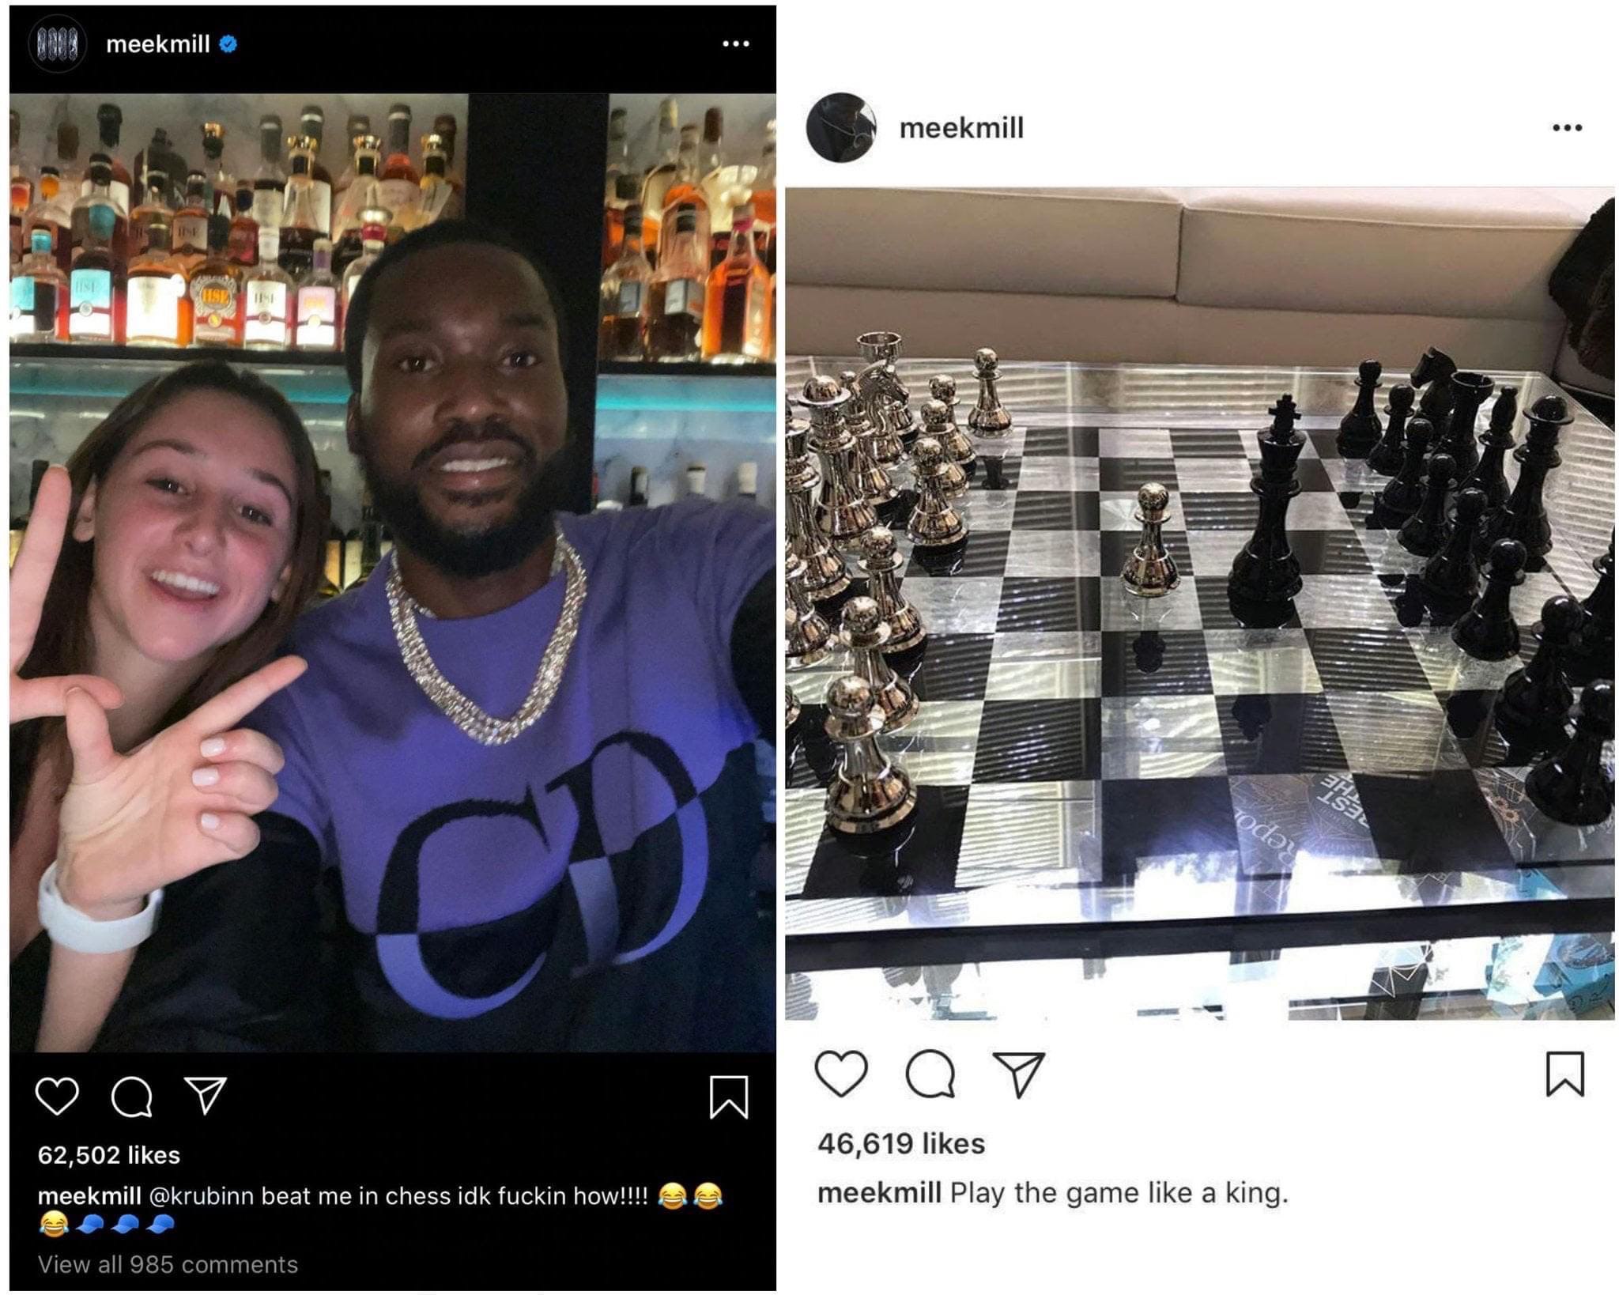
Task: Share the chessboard post via paper plane
Action: (1019, 1074)
